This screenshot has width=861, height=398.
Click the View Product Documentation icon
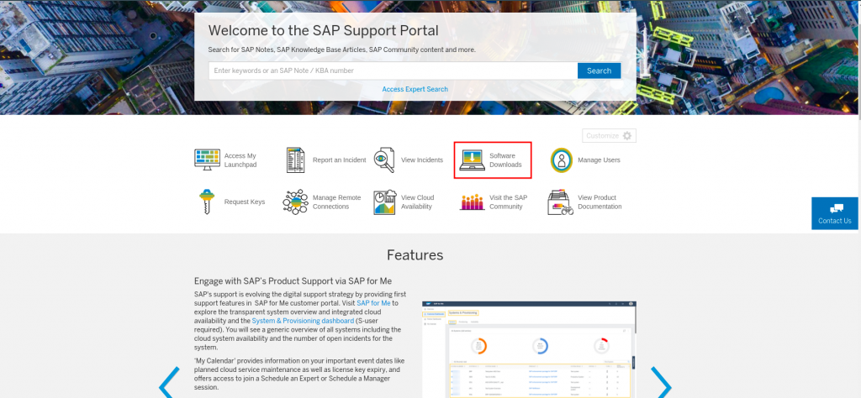(561, 202)
